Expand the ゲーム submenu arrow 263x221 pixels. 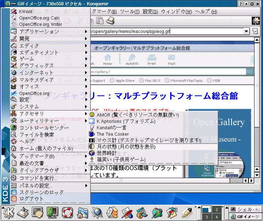tap(86, 59)
